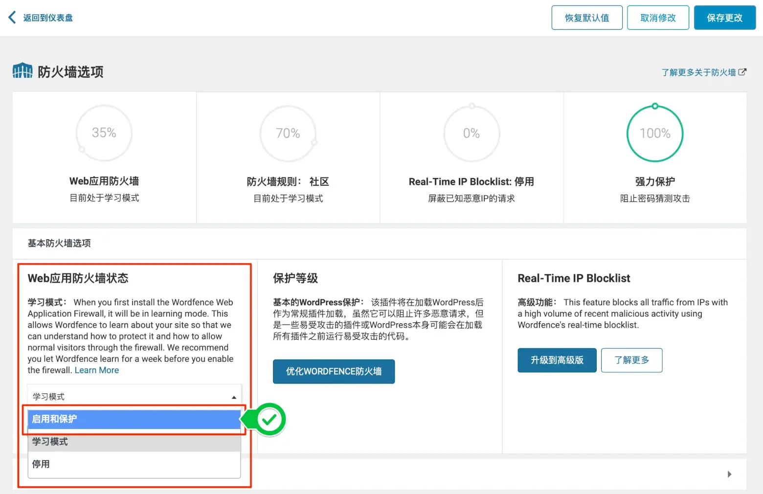
Task: Click the 35% Web应用防火墙 gauge
Action: pyautogui.click(x=104, y=133)
